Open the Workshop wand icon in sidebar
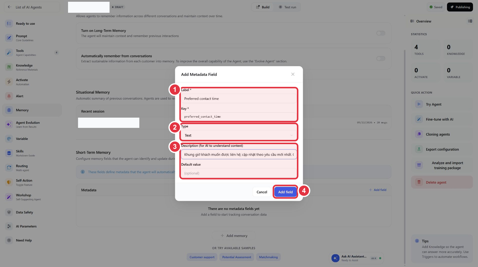Viewport: 478px width, 267px height. tap(9, 197)
